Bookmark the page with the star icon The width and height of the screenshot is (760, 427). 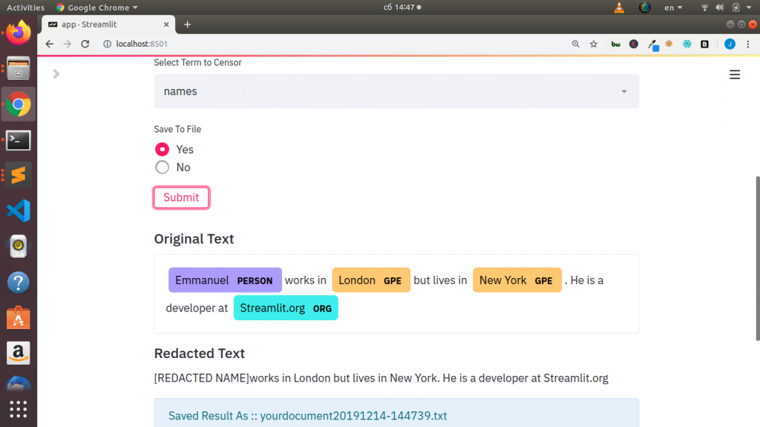click(593, 44)
